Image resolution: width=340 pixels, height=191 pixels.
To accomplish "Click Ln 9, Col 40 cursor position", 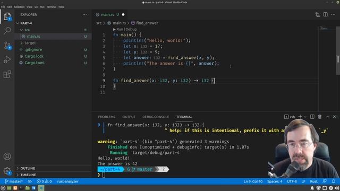I will [253, 181].
